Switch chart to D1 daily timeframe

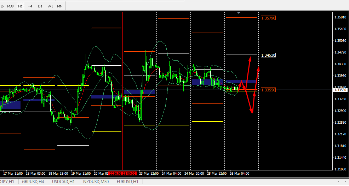pyautogui.click(x=40, y=6)
